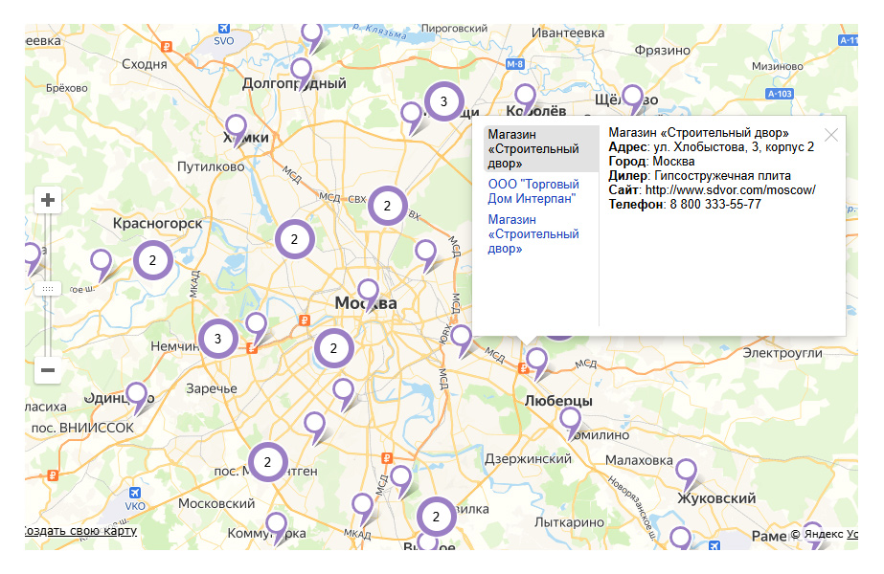The width and height of the screenshot is (884, 574).
Task: Click the map pin above Люберцы
Action: 537,360
